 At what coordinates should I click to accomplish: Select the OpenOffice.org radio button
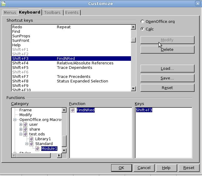coord(142,21)
